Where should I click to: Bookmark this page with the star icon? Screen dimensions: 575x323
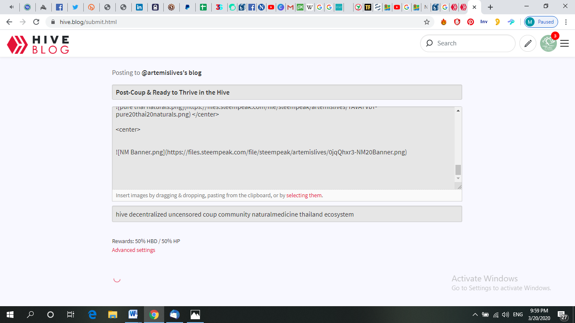(427, 22)
